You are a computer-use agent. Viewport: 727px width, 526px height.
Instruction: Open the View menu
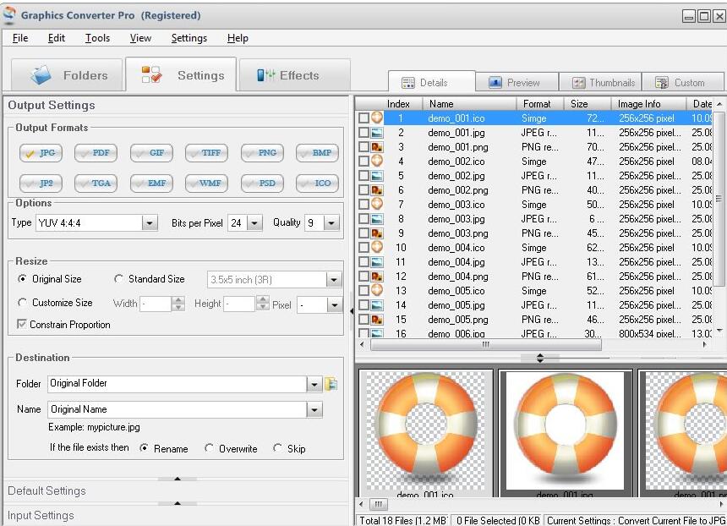tap(140, 38)
